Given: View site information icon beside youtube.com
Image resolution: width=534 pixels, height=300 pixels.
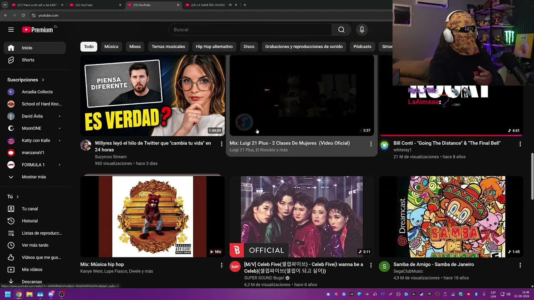Looking at the screenshot, I should (x=34, y=15).
